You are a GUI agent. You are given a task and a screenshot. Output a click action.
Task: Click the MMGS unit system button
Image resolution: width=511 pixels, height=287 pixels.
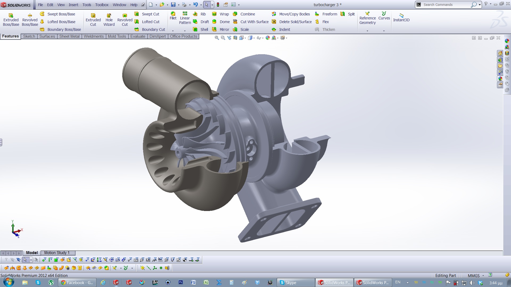click(x=473, y=276)
